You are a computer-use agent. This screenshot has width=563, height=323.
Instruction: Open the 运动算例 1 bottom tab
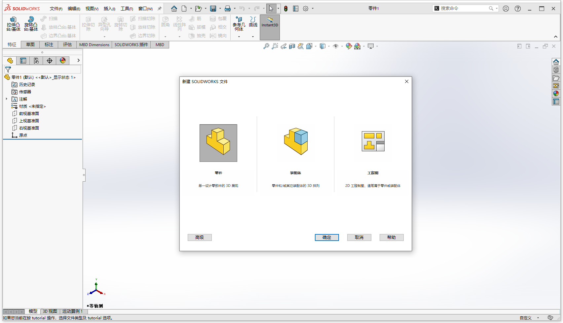click(x=72, y=311)
